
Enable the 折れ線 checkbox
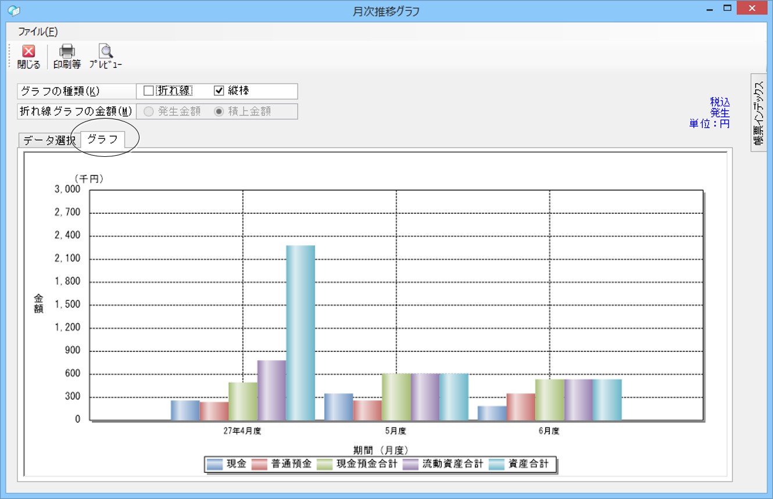(149, 91)
